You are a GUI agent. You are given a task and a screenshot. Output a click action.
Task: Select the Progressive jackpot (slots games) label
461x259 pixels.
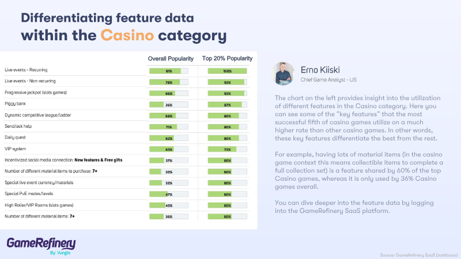point(36,93)
